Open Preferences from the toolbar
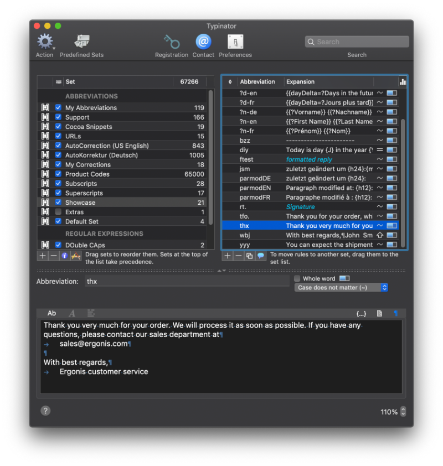Screen dimensions: 443x466 [x=235, y=42]
